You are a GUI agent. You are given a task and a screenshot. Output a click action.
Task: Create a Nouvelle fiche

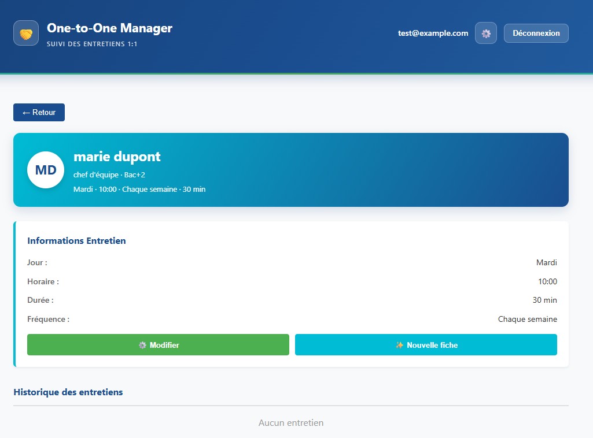point(426,345)
